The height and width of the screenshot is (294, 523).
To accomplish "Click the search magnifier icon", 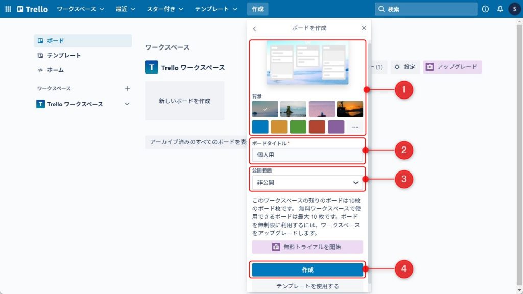I will pos(381,9).
